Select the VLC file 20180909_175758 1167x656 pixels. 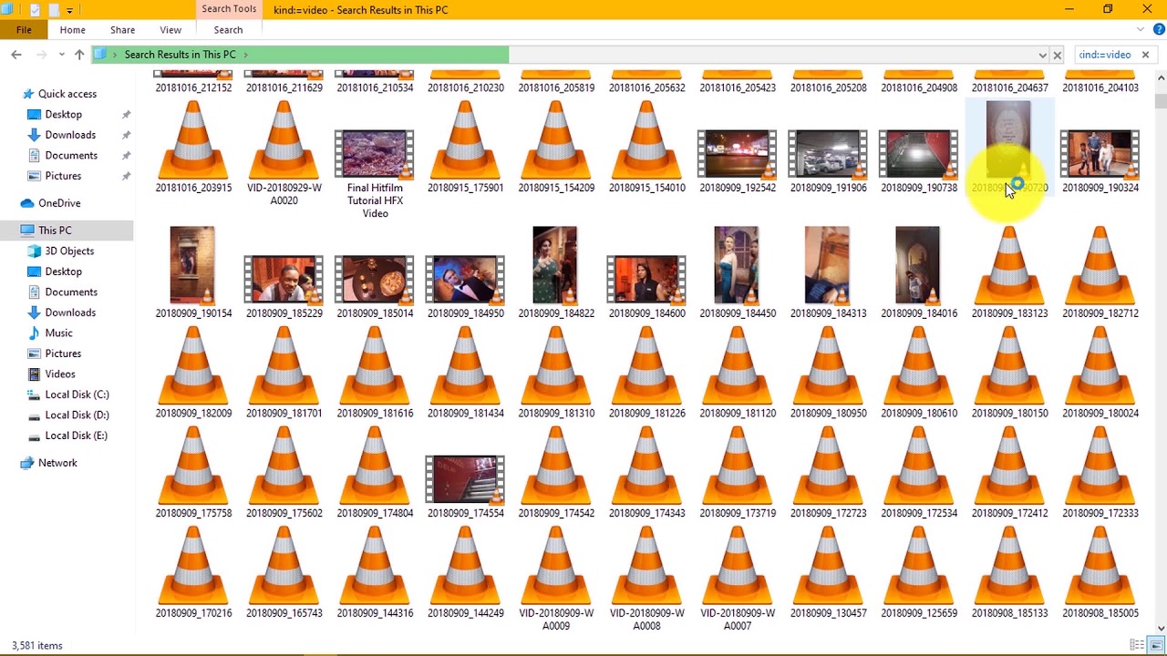pos(193,473)
